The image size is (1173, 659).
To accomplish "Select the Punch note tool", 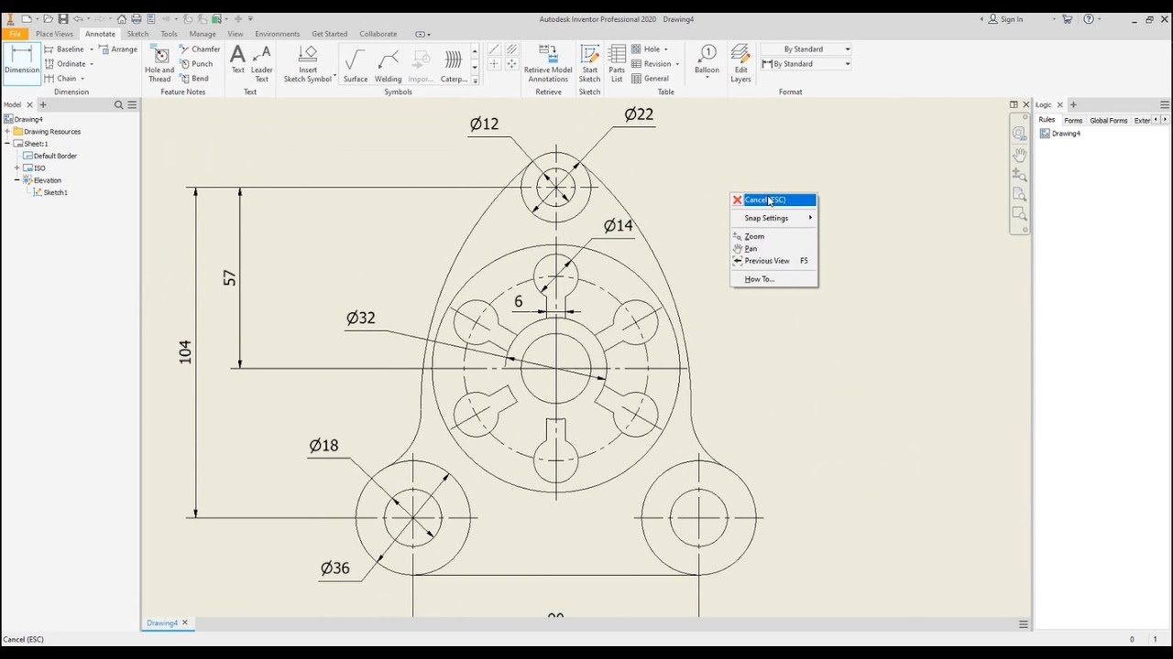I will coord(196,64).
